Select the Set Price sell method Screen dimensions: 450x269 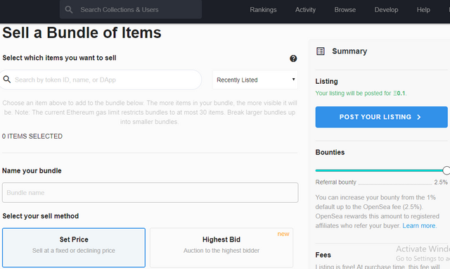pyautogui.click(x=74, y=247)
